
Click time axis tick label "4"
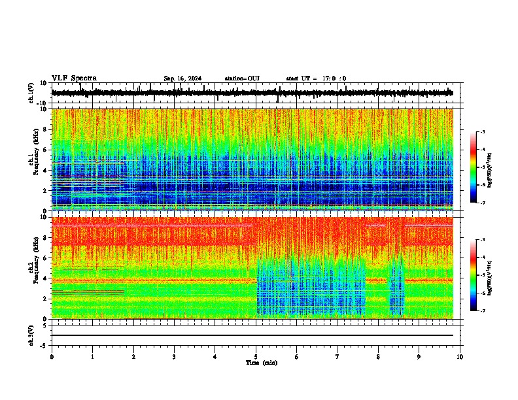point(215,357)
